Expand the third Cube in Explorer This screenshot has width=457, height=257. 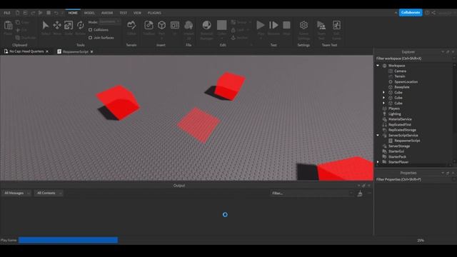click(x=383, y=103)
